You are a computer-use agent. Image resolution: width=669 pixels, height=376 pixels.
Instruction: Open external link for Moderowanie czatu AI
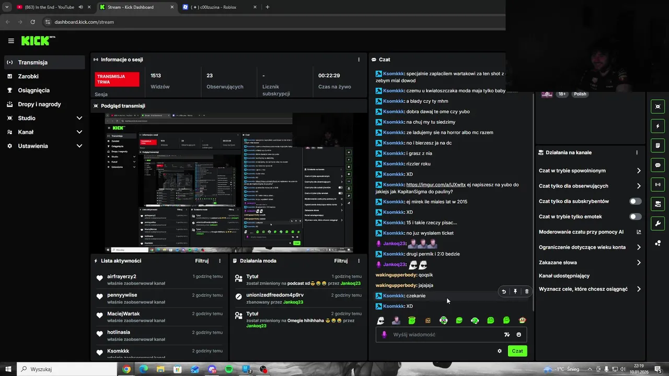coord(639,232)
